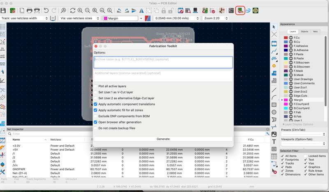Click the F.Cu column header in Net Inspector
Image resolution: width=329 pixels, height=192 pixels.
[251, 139]
